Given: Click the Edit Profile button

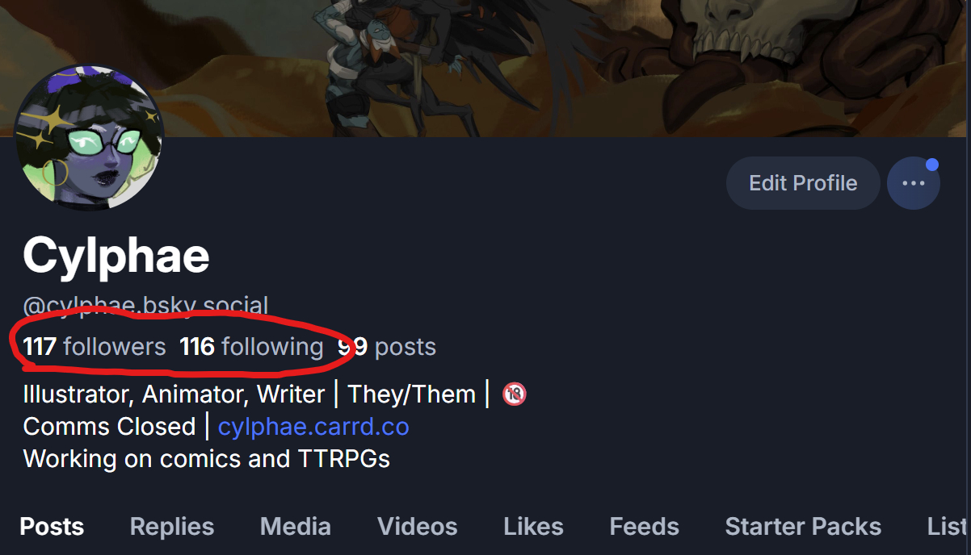Looking at the screenshot, I should tap(803, 183).
